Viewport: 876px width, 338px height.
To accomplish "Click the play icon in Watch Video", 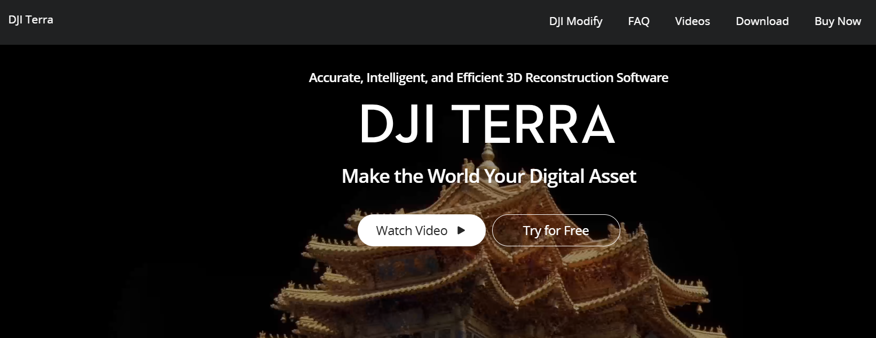I will click(x=461, y=230).
